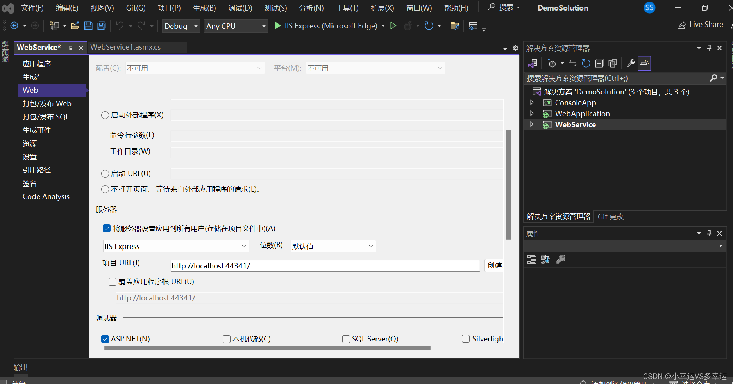Collapse all nodes in Solution Explorer
733x384 pixels.
pos(599,63)
